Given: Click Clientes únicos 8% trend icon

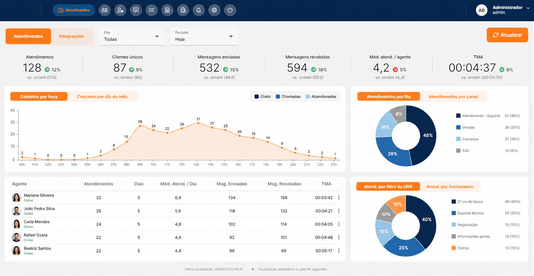Looking at the screenshot, I should 131,70.
